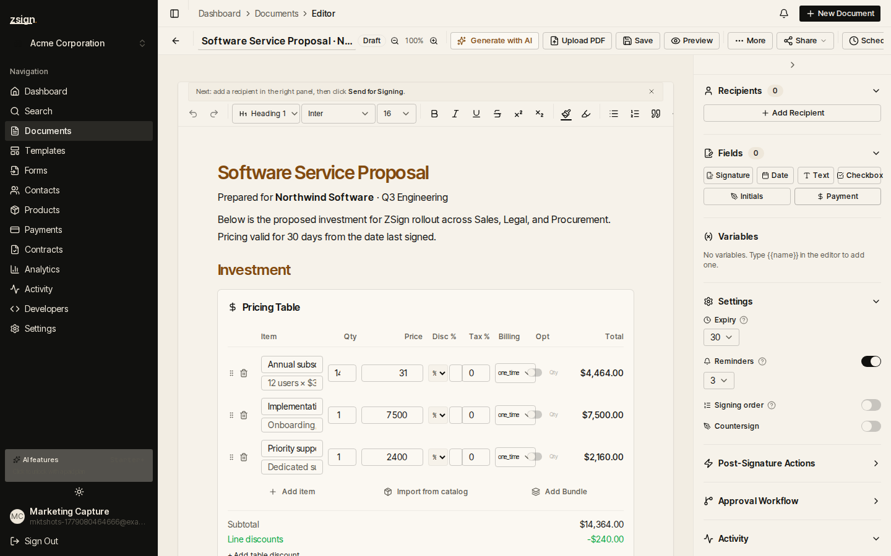The width and height of the screenshot is (891, 556).
Task: Preview the document
Action: pos(692,41)
